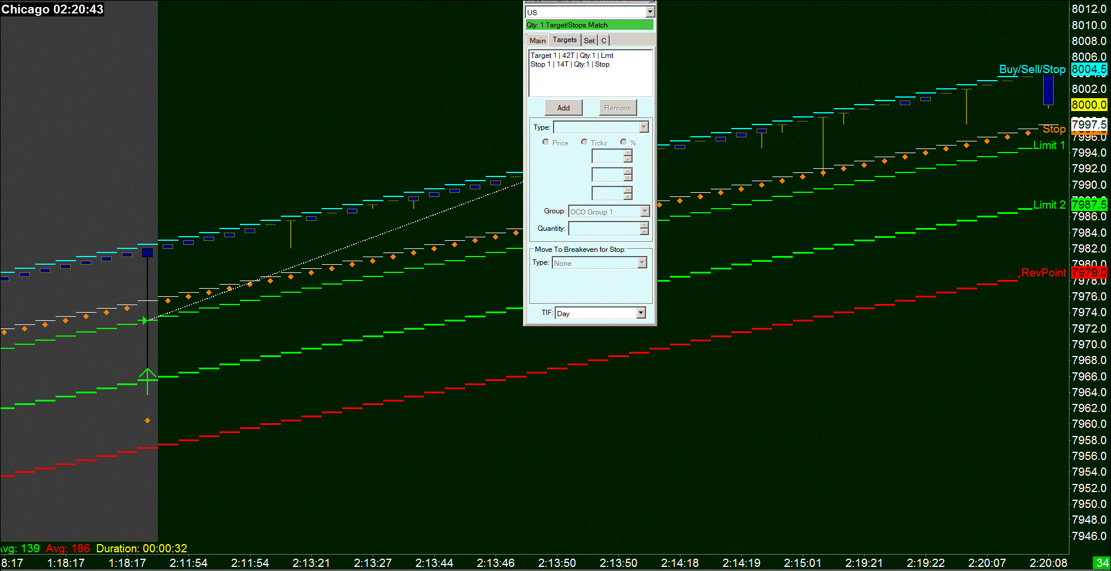Select the % radio button
Image resolution: width=1111 pixels, height=571 pixels.
[624, 142]
